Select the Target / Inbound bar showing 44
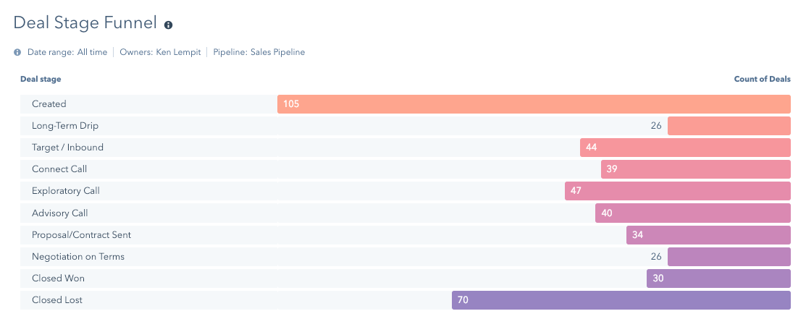 pos(685,148)
